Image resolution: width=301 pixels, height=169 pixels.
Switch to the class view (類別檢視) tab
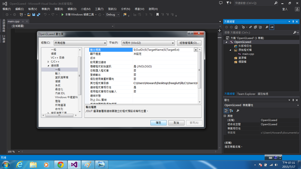point(263,94)
